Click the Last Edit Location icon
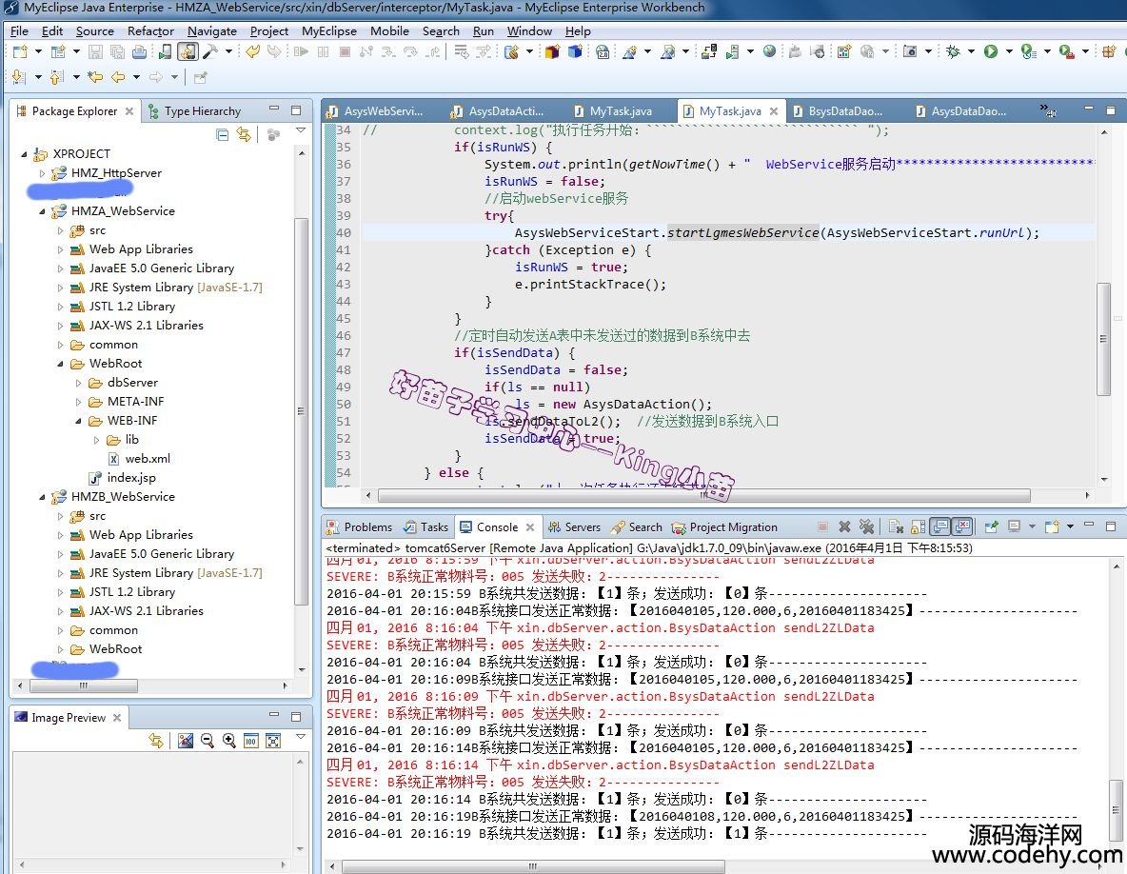1127x874 pixels. [95, 77]
